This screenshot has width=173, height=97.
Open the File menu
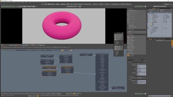coord(1,2)
